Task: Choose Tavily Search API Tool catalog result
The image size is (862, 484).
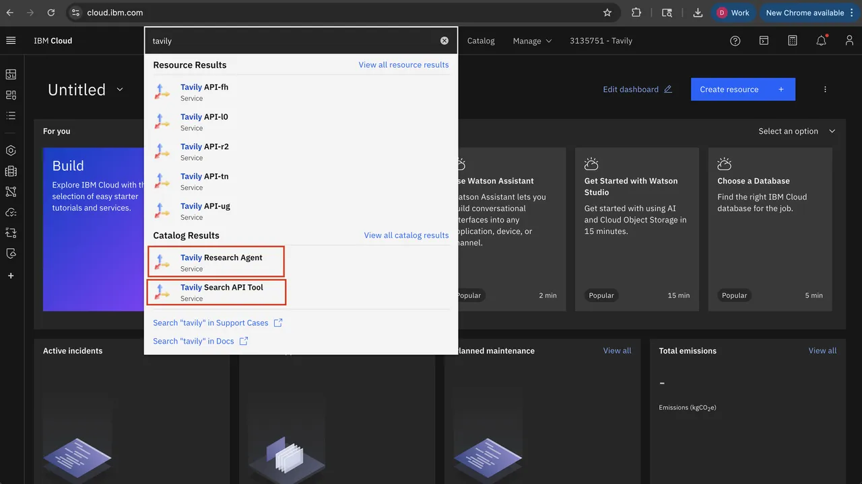Action: pyautogui.click(x=217, y=292)
